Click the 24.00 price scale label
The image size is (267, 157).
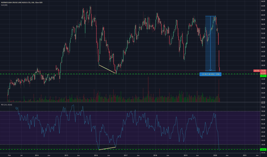pyautogui.click(x=263, y=97)
